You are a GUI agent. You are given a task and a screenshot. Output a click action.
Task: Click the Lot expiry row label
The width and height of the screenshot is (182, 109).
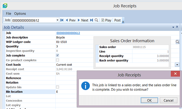(13, 105)
